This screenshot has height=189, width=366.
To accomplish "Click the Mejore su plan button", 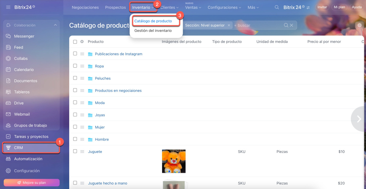I will click(31, 182).
